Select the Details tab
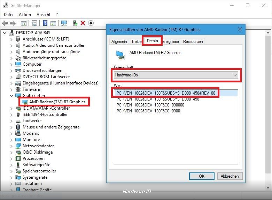The width and height of the screenshot is (272, 200). click(152, 41)
